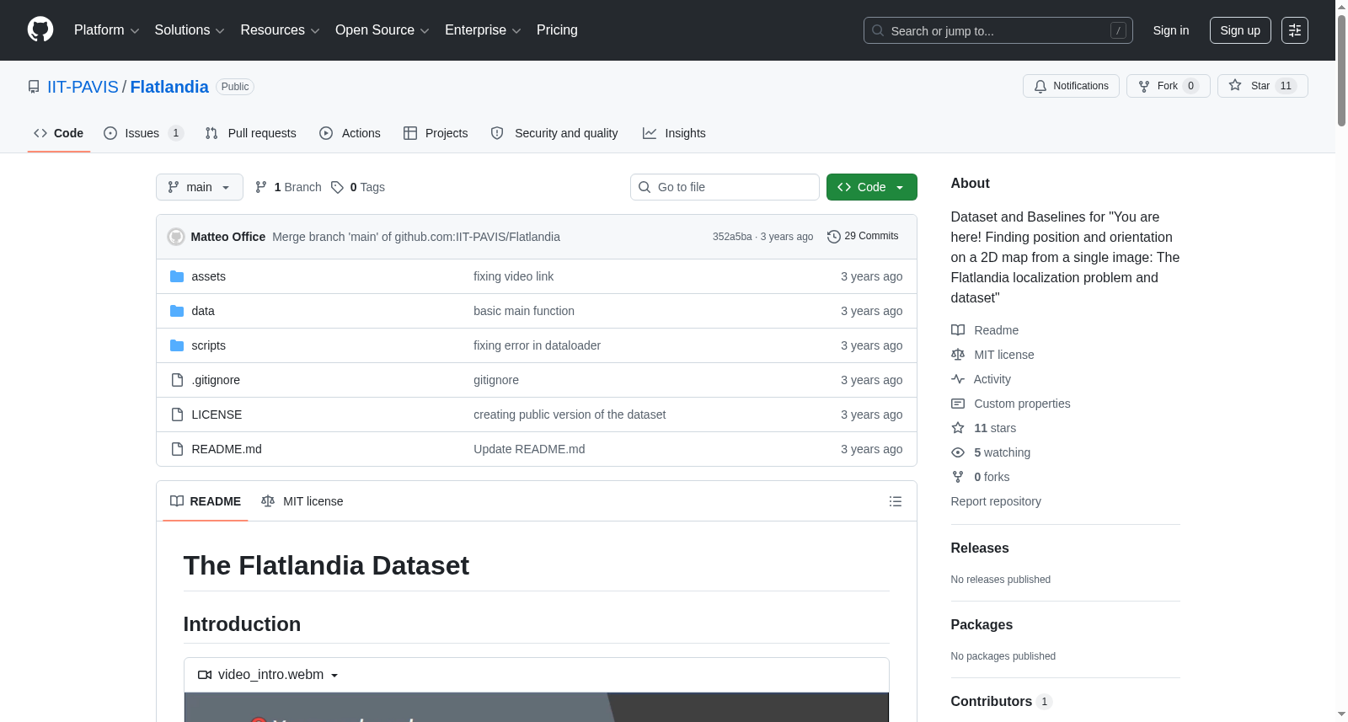Open the main branch selector dropdown

[x=200, y=187]
